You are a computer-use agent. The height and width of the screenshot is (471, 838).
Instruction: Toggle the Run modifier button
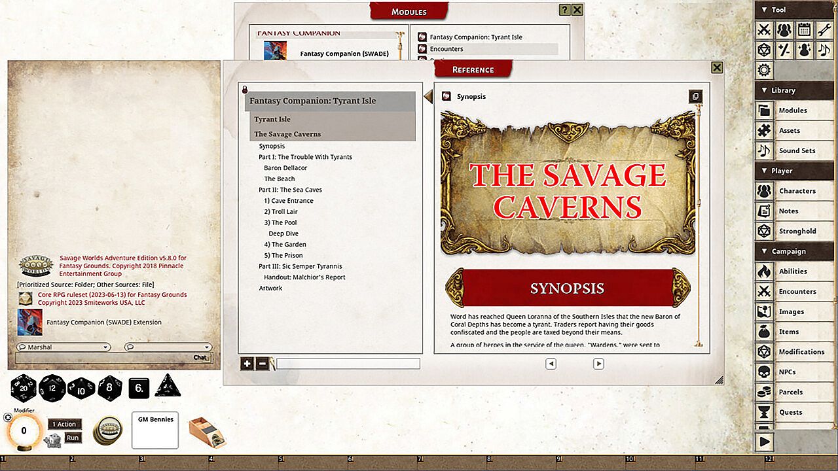click(73, 438)
